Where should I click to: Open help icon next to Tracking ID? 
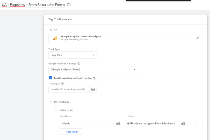click(x=62, y=84)
